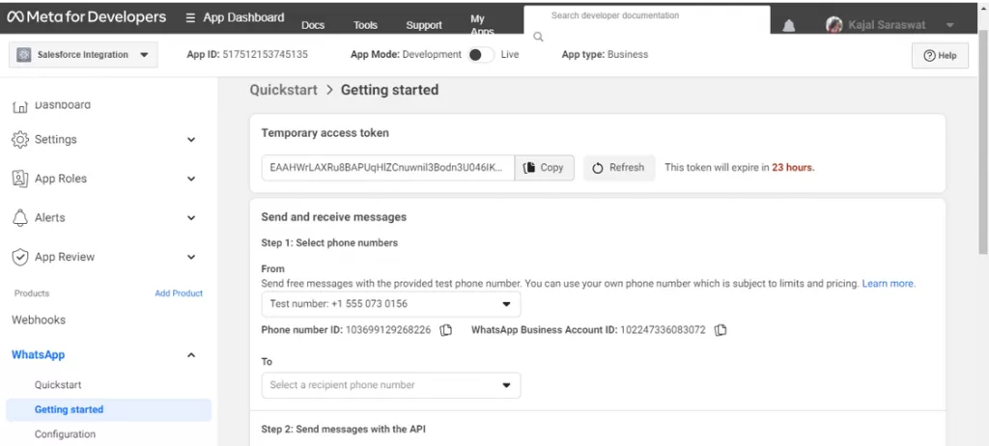Click the App ID 517512153745135 text
Image resolution: width=989 pixels, height=446 pixels.
tap(247, 54)
